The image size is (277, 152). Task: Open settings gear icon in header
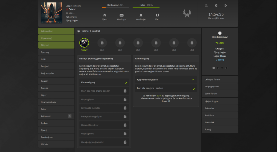[216, 6]
